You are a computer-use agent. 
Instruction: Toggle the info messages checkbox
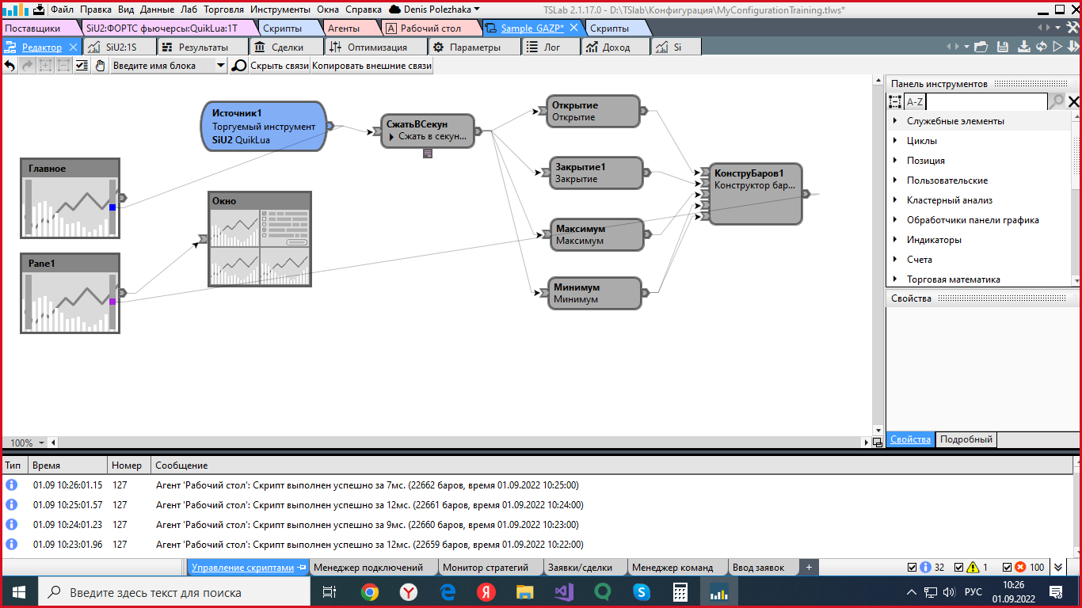point(912,568)
